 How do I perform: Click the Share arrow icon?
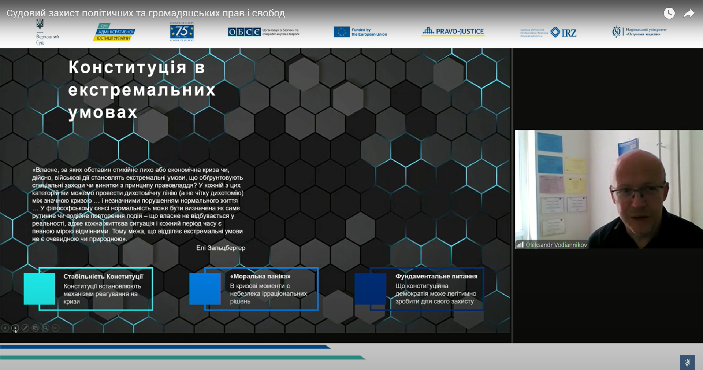tap(689, 14)
